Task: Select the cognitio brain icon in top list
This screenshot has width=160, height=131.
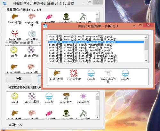Action: 32,17
